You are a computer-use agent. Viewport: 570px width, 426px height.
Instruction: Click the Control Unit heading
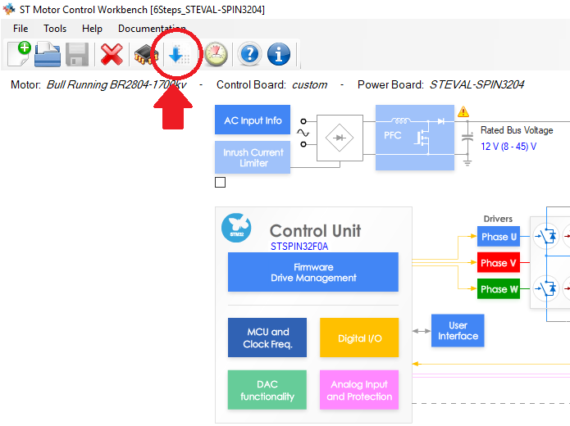tap(315, 231)
